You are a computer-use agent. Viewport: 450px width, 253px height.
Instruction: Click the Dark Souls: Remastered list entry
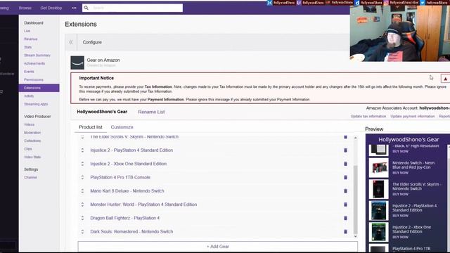point(131,232)
